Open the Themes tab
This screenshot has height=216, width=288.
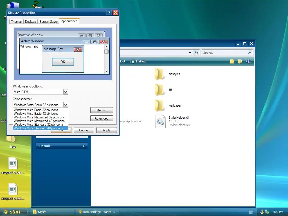pyautogui.click(x=16, y=21)
